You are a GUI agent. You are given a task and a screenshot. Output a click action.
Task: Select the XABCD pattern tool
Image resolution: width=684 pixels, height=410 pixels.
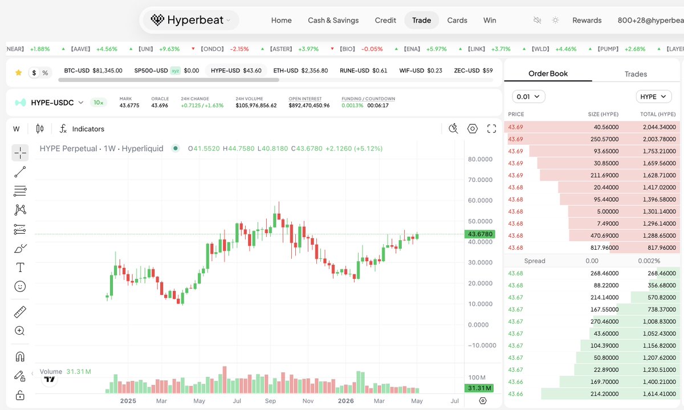point(20,210)
